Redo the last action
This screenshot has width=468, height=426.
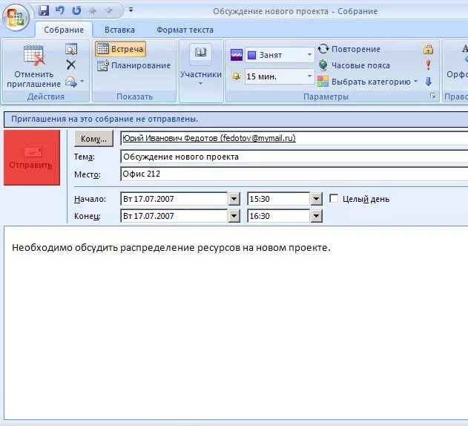[76, 10]
